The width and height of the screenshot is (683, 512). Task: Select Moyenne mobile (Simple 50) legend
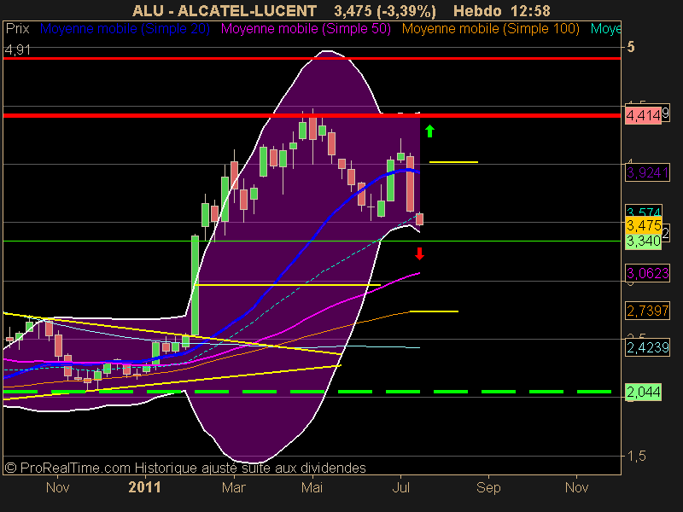pos(306,29)
